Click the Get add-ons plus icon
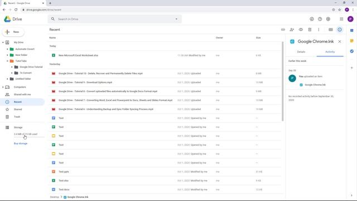The height and width of the screenshot is (201, 357). pyautogui.click(x=351, y=68)
